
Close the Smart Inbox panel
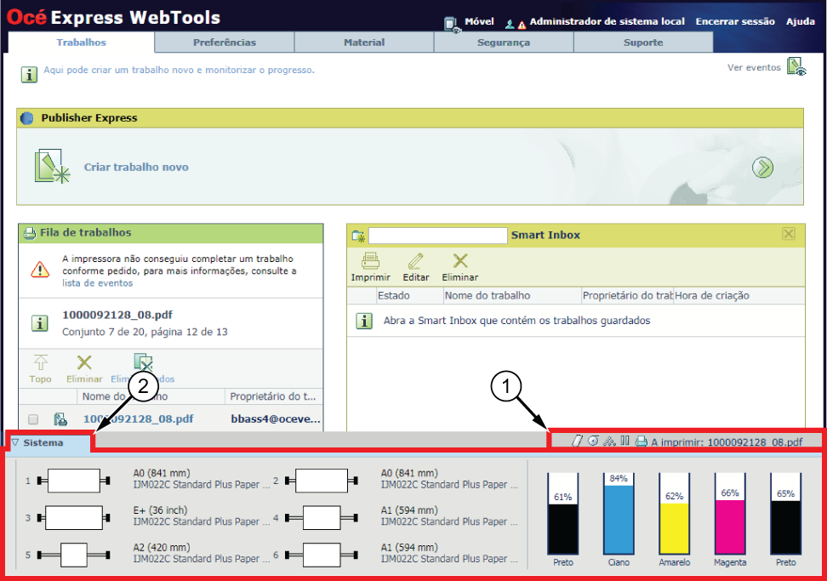789,234
